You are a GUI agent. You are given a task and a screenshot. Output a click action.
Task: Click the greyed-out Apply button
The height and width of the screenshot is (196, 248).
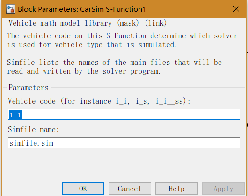point(223,189)
